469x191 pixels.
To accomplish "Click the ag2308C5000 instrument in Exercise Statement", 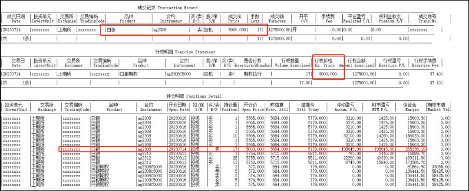I will (180, 74).
